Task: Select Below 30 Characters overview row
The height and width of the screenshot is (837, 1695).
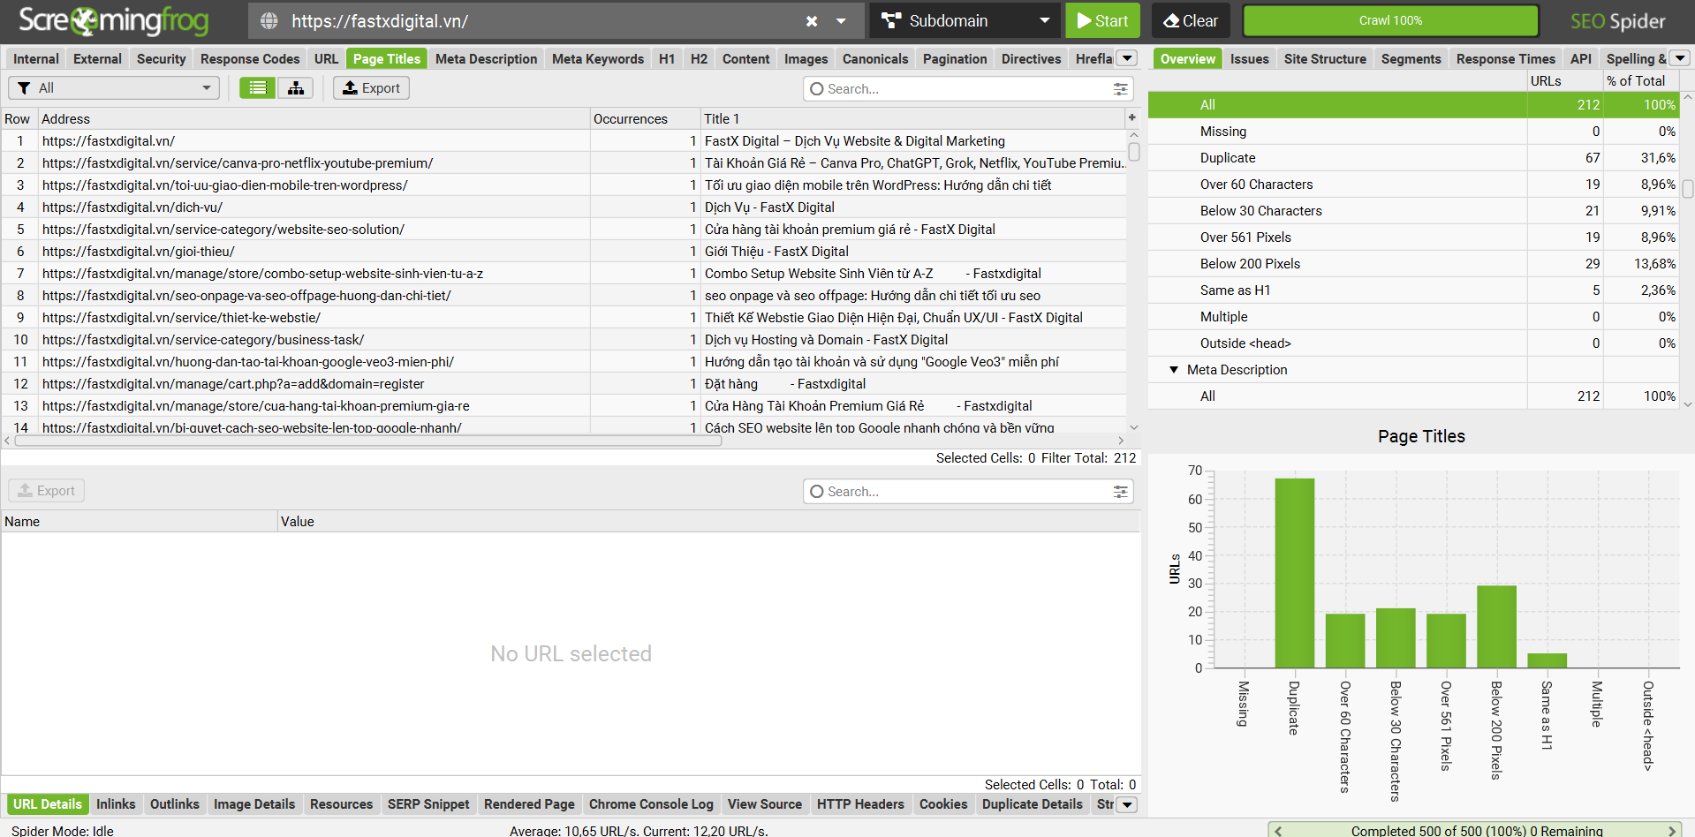Action: [x=1413, y=210]
